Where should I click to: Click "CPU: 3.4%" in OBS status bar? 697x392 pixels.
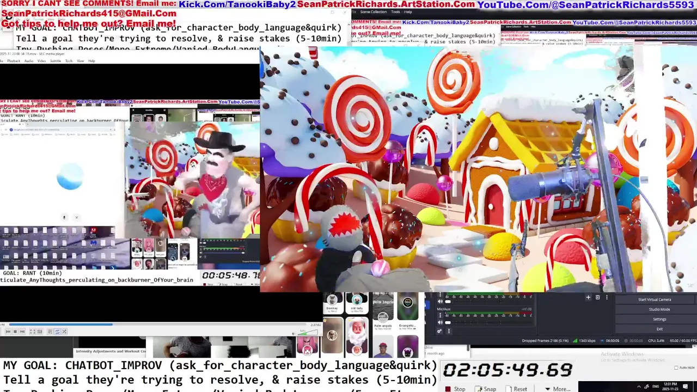coord(657,341)
